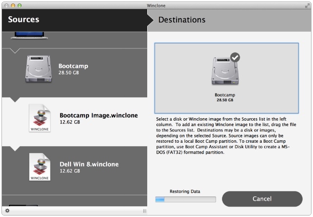Click the checkmark badge on the destination disk
Screen dimensions: 313x217
(x=235, y=58)
